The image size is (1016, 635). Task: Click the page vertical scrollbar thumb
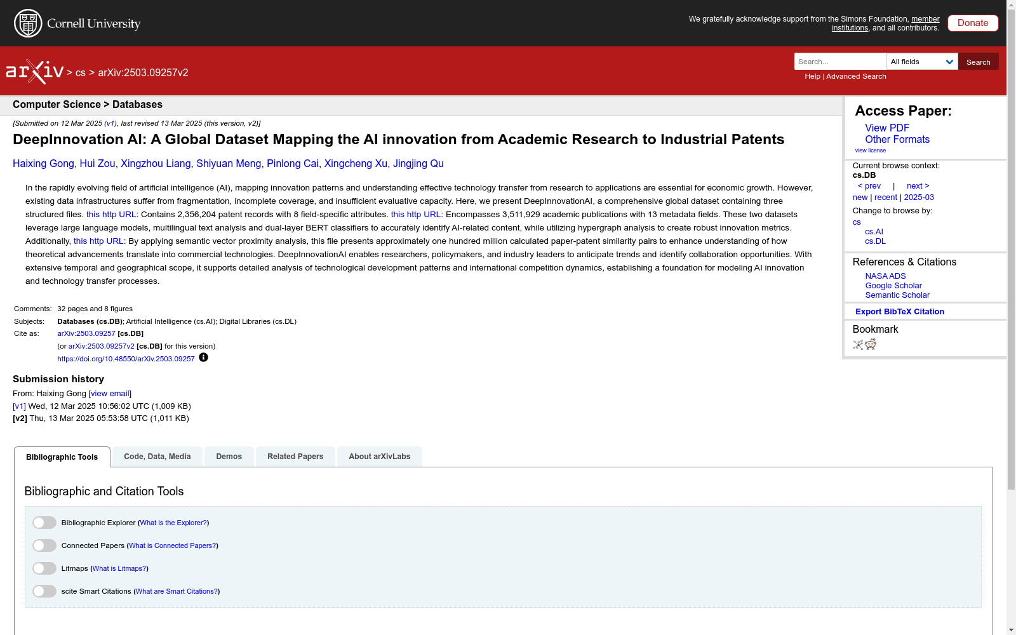point(1011,250)
